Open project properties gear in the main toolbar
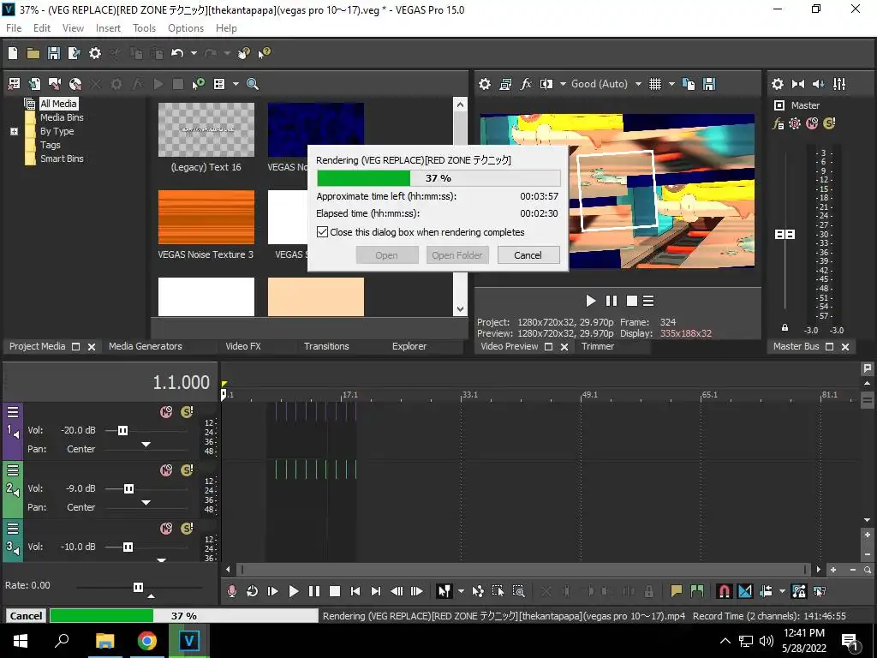 (x=95, y=53)
